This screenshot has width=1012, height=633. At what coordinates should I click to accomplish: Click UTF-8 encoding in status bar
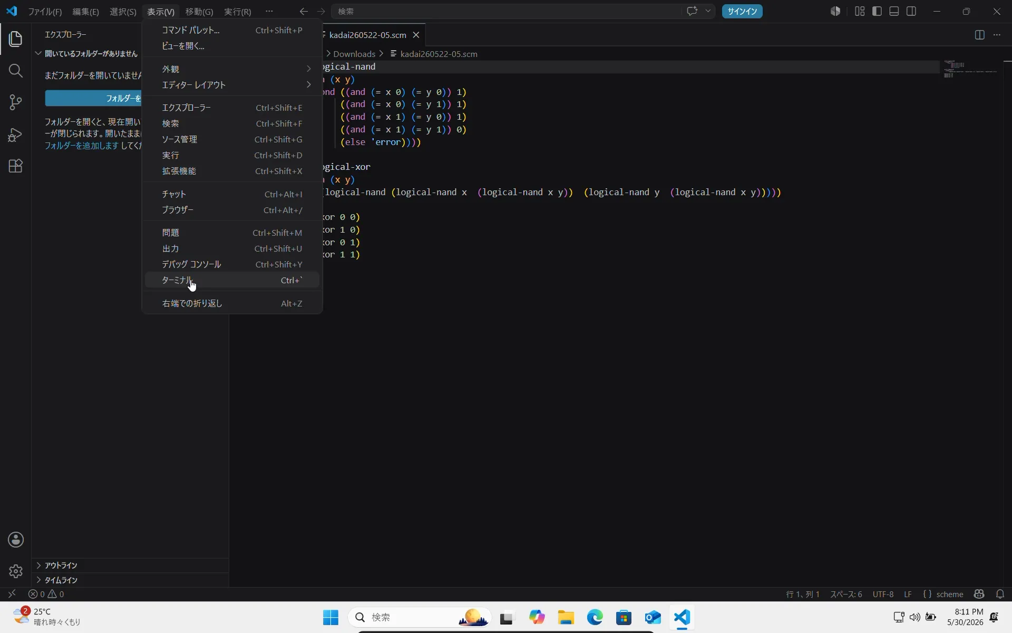point(883,594)
